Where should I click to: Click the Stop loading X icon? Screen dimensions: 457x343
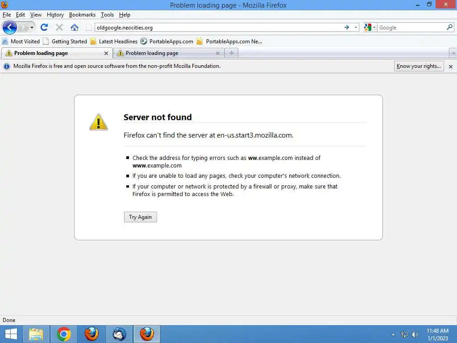point(59,27)
